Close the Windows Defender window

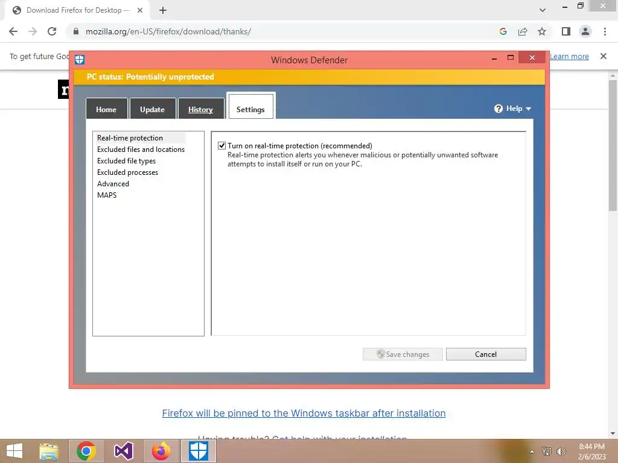pyautogui.click(x=532, y=57)
